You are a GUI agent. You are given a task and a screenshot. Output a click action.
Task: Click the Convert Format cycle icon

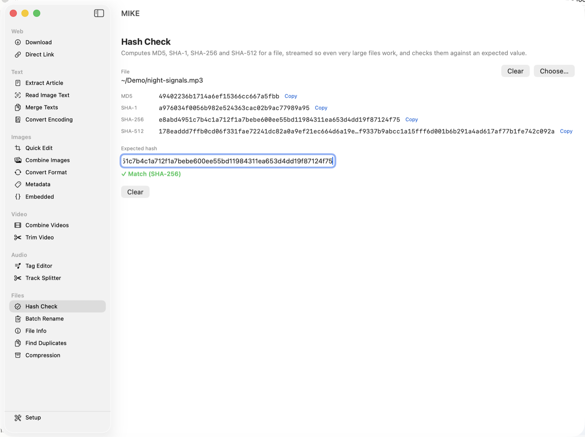pyautogui.click(x=18, y=172)
